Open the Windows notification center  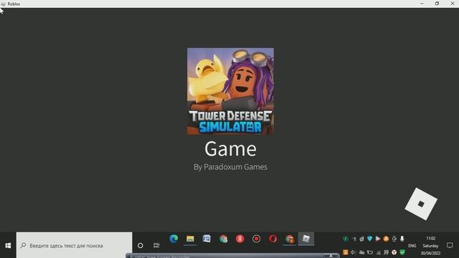point(450,245)
